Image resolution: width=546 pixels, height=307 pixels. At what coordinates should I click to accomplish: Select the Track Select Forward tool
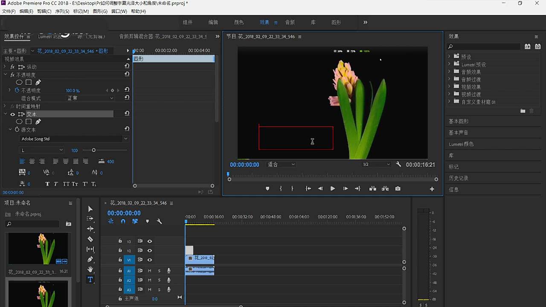point(90,219)
